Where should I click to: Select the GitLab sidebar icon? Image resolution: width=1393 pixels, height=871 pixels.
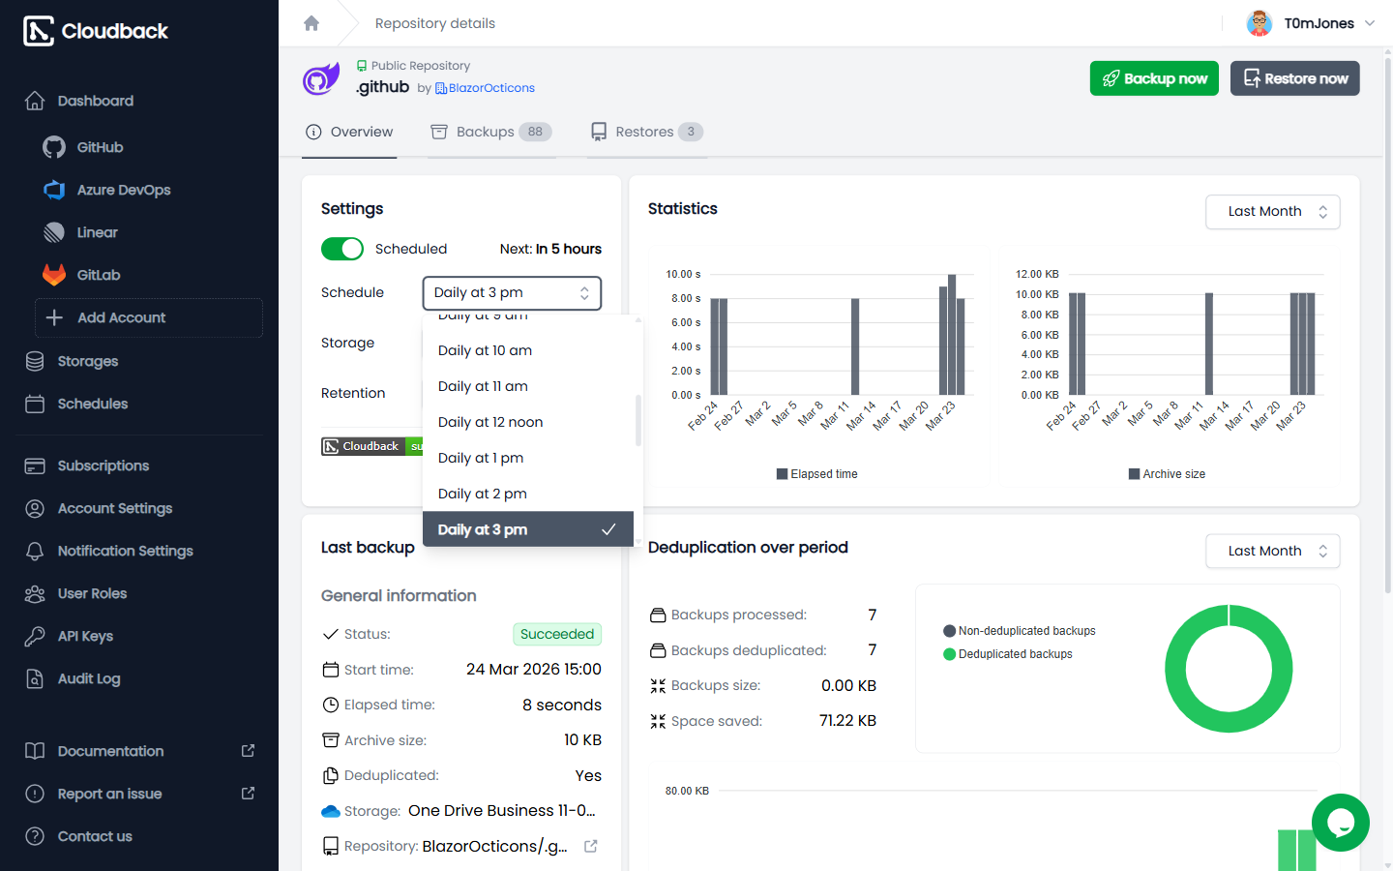(54, 275)
